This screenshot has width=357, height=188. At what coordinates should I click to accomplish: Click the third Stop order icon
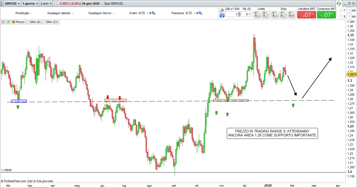coord(292,15)
